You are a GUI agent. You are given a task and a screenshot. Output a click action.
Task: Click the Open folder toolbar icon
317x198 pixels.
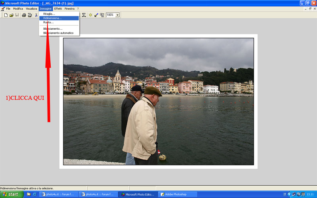pos(11,15)
